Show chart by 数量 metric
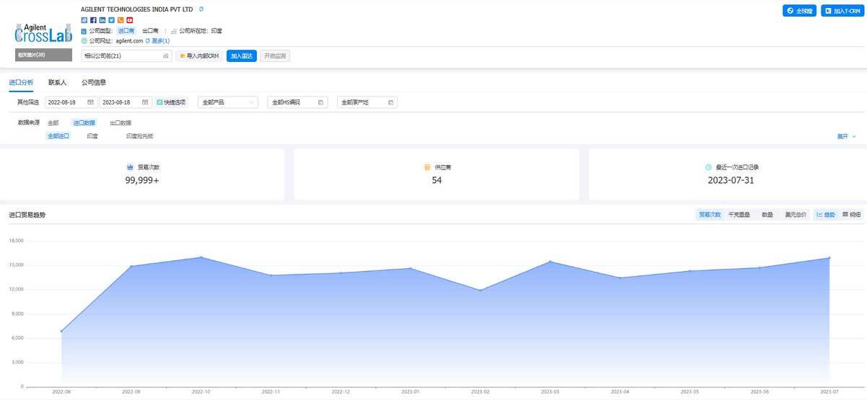The image size is (867, 400). pos(767,215)
